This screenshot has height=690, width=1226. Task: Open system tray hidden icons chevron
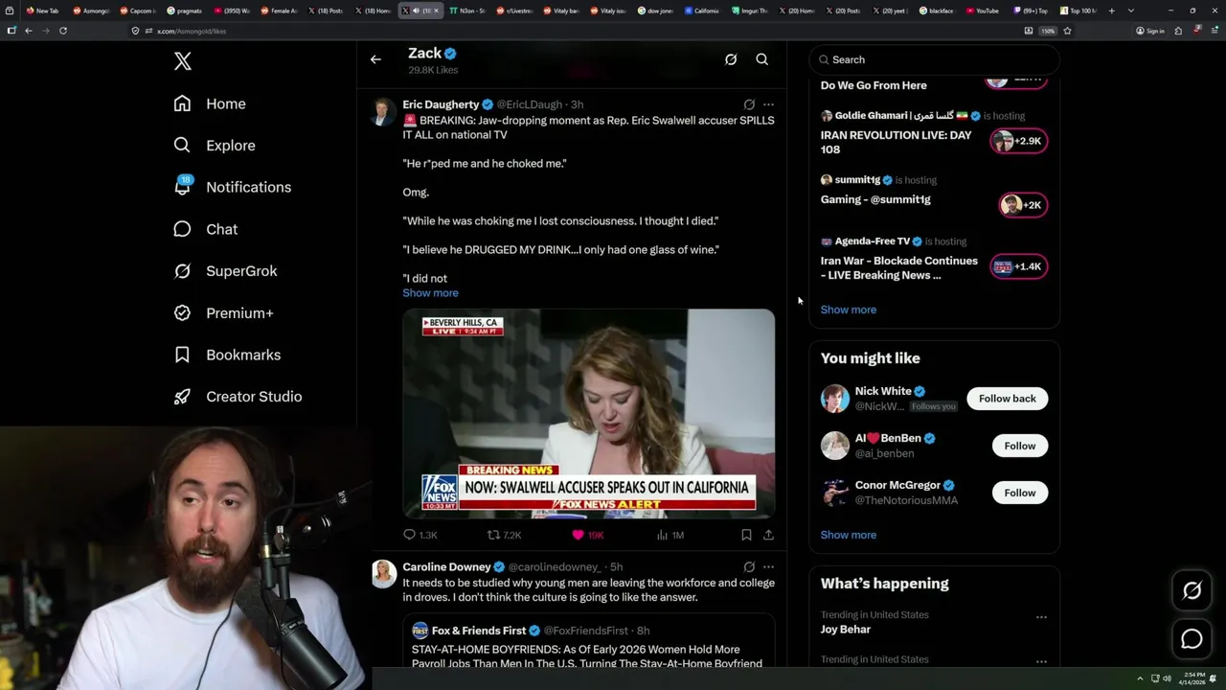tap(1140, 678)
